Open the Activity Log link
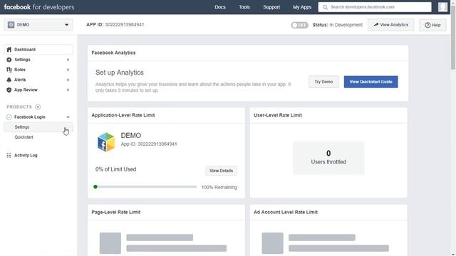Viewport: 456px width, 256px height. 26,155
